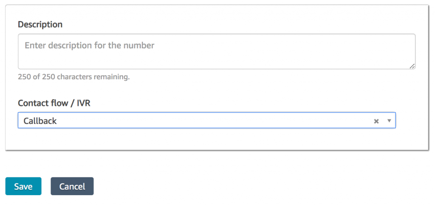Viewport: 435px width, 207px height.
Task: Click the '250 of 250' remaining text
Action: (x=73, y=77)
